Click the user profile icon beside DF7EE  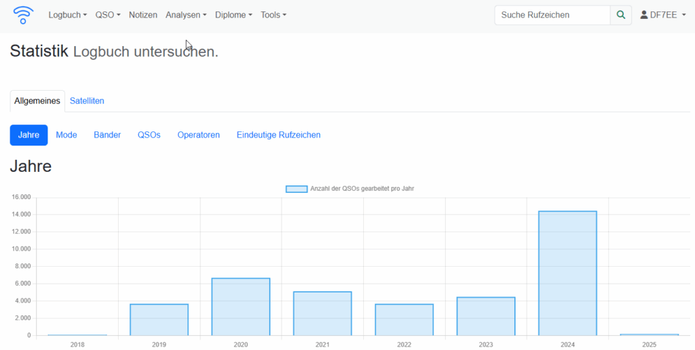[644, 15]
